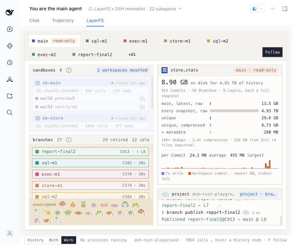Open the exec-m1 row in branches list
This screenshot has height=245, width=294.
90,174
